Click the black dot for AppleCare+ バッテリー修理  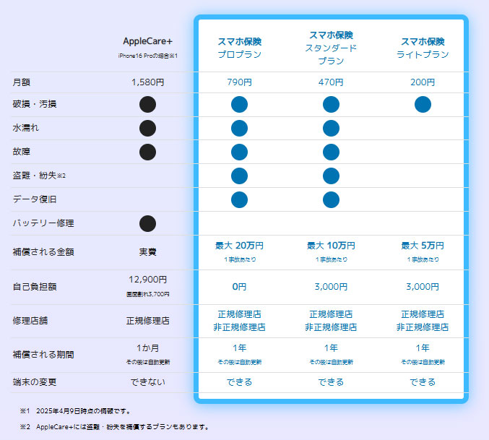(147, 223)
